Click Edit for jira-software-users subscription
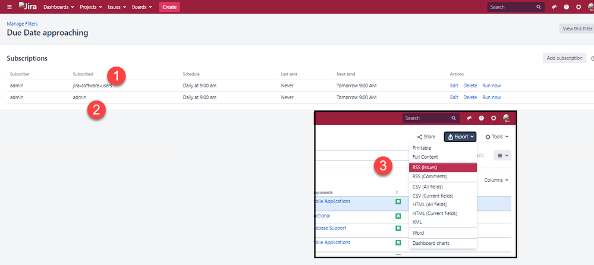594x265 pixels. tap(454, 86)
